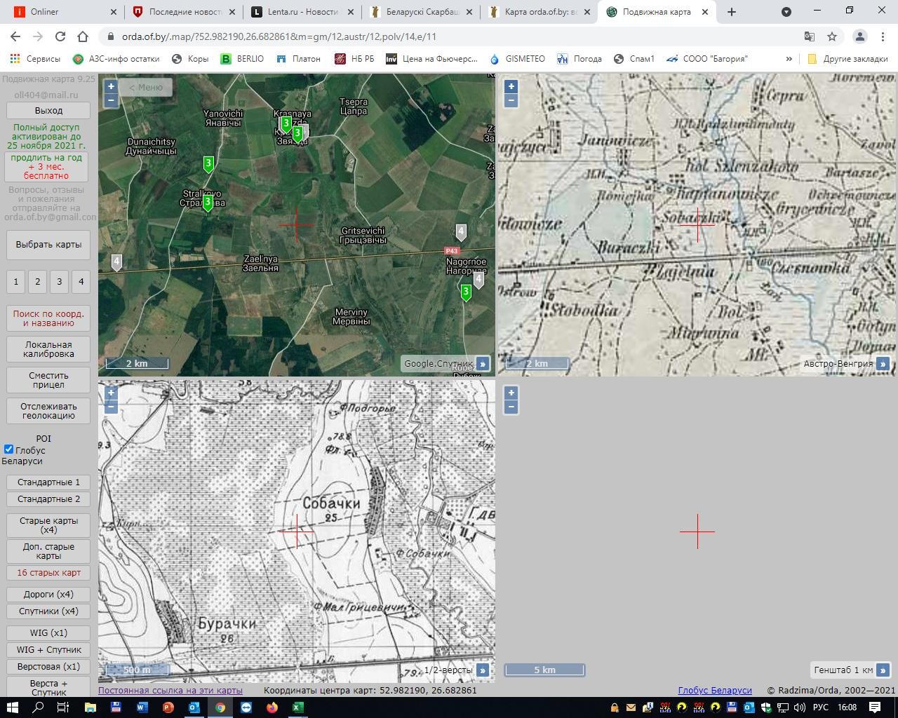Open Chrome profile avatar
The width and height of the screenshot is (898, 718).
pos(859,36)
